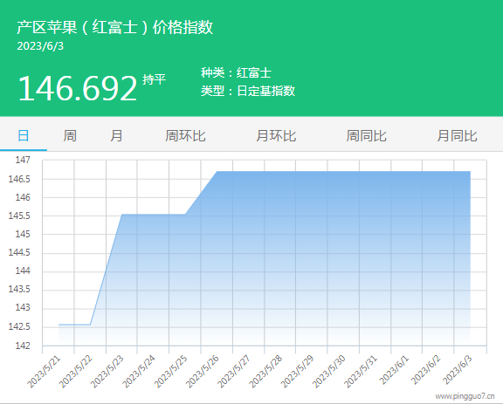
Task: Click the 2023/5/31 axis date label
Action: point(361,372)
